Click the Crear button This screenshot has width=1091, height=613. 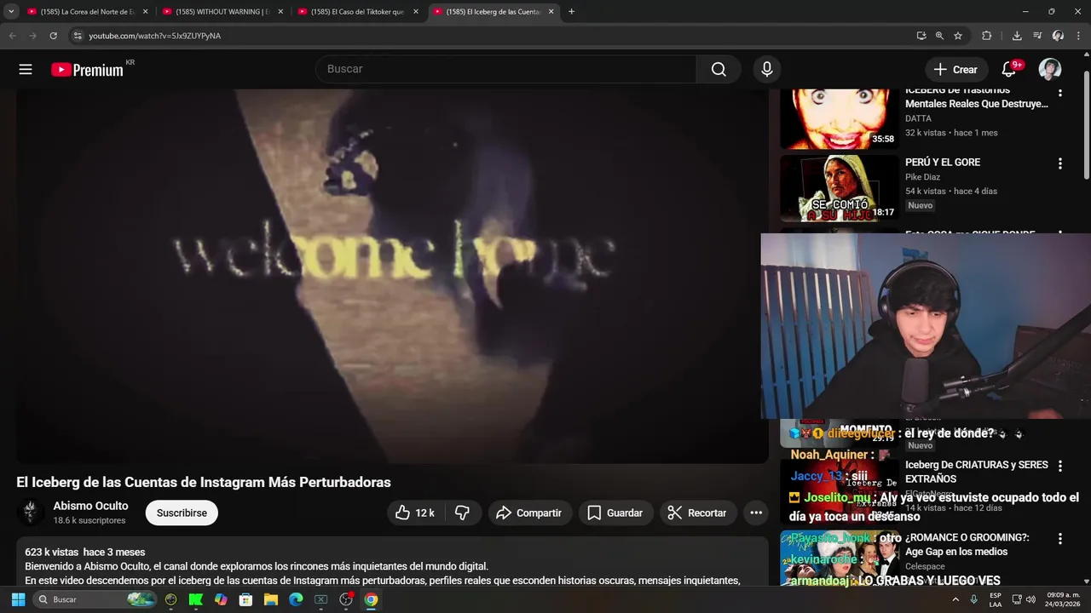(x=956, y=69)
